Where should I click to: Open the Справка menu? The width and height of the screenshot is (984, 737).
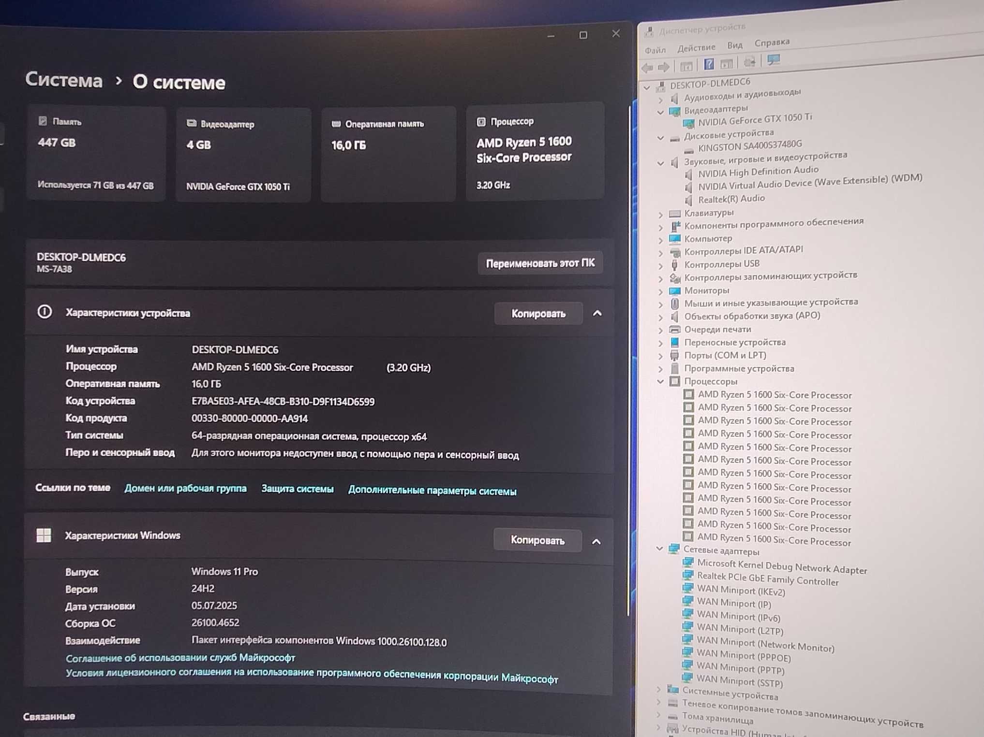coord(772,43)
